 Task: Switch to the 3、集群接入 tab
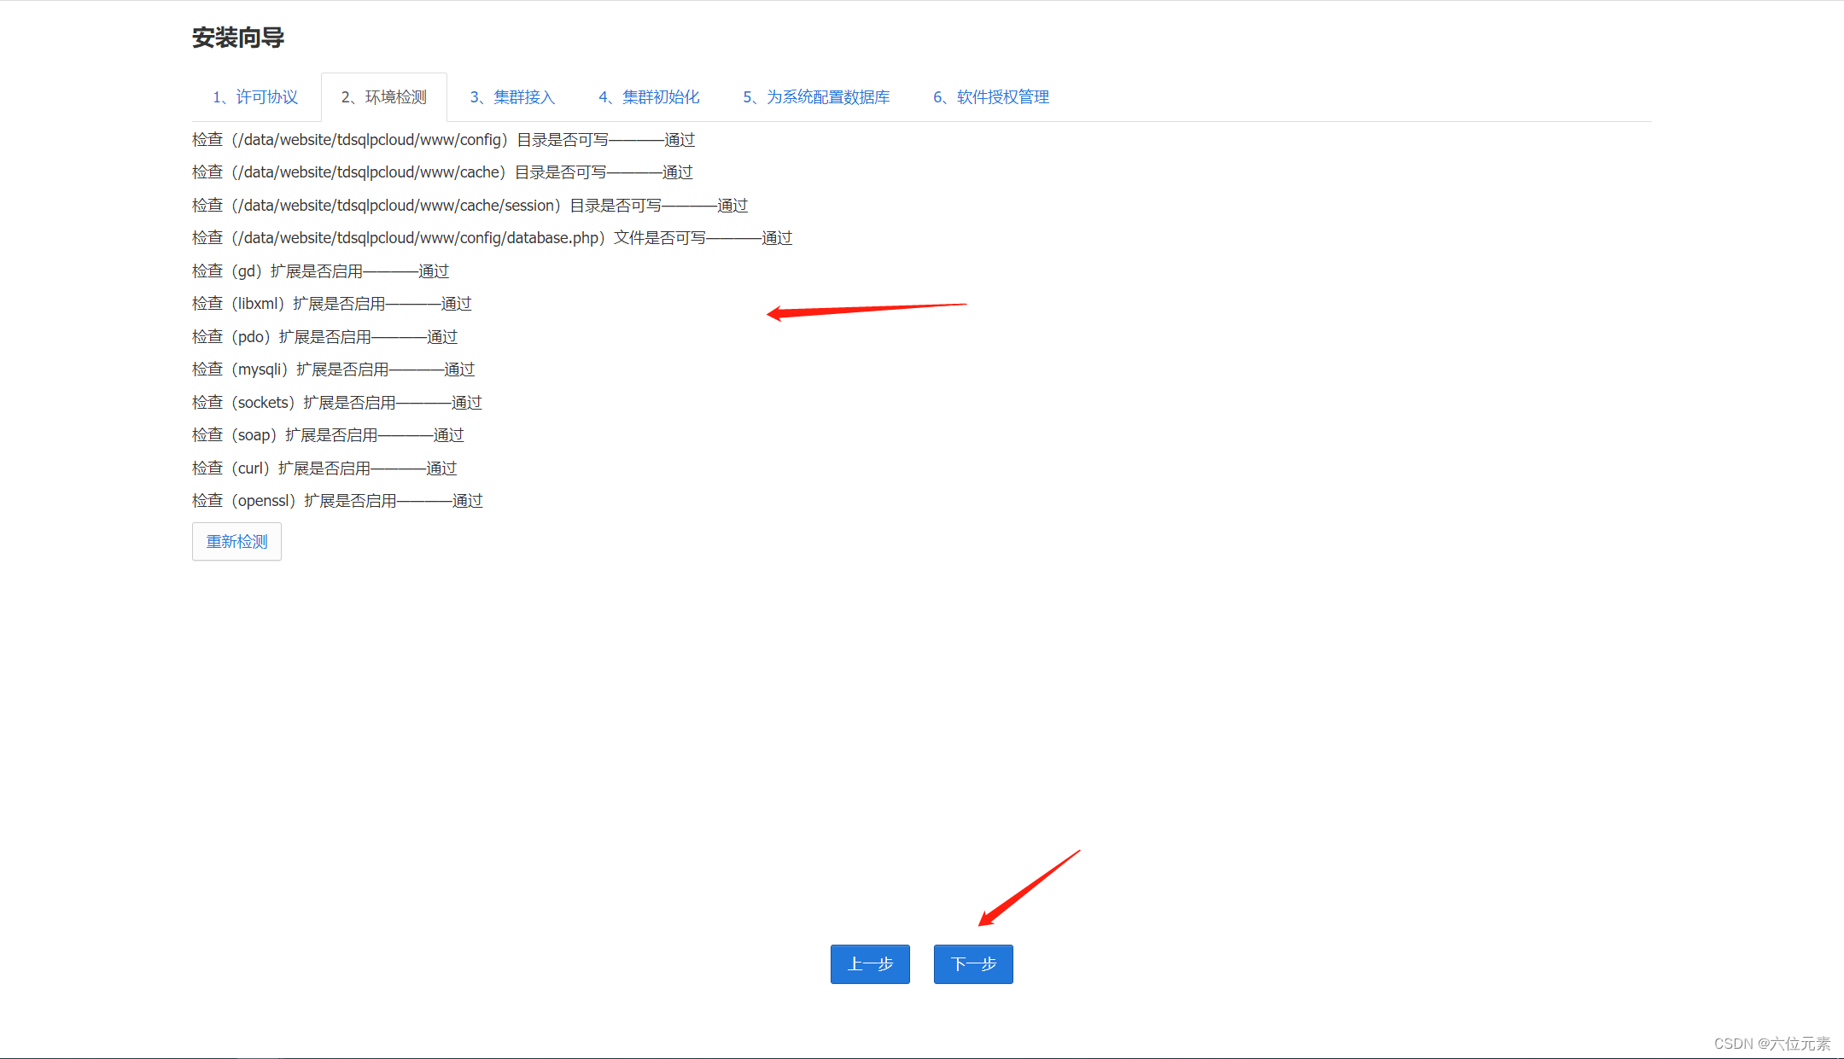[x=512, y=97]
